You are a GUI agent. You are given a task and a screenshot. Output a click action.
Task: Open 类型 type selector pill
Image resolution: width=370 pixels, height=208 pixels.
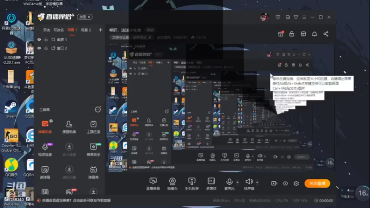click(x=85, y=17)
